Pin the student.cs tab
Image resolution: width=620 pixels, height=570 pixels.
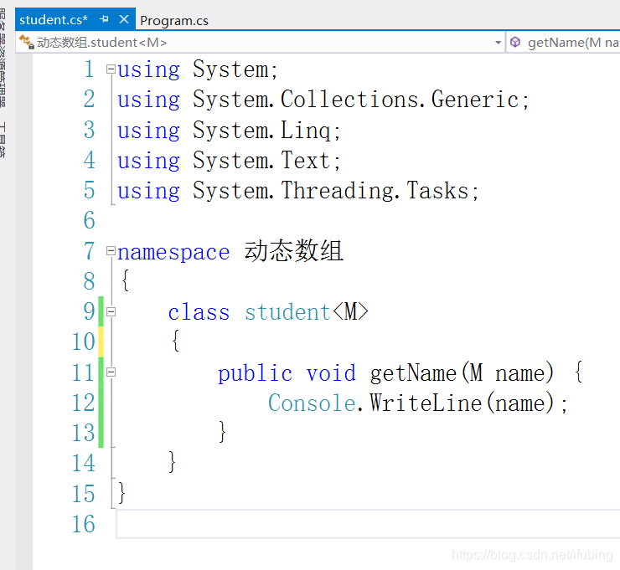click(105, 19)
